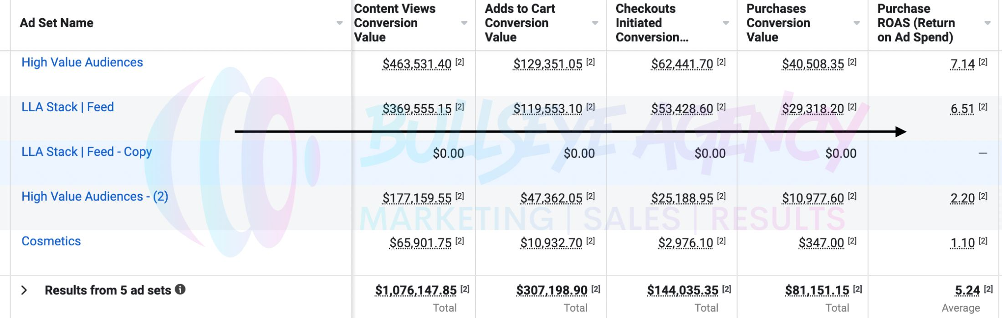Click footnote [2] beside $347.00 Cosmetics purchases
Viewport: 1002px width, 318px height.
pyautogui.click(x=852, y=241)
